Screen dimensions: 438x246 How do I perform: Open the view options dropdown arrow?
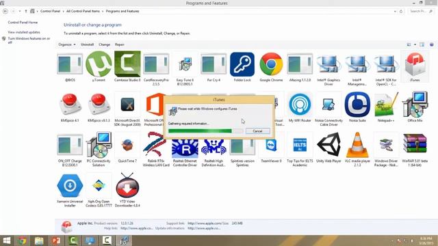(x=415, y=44)
